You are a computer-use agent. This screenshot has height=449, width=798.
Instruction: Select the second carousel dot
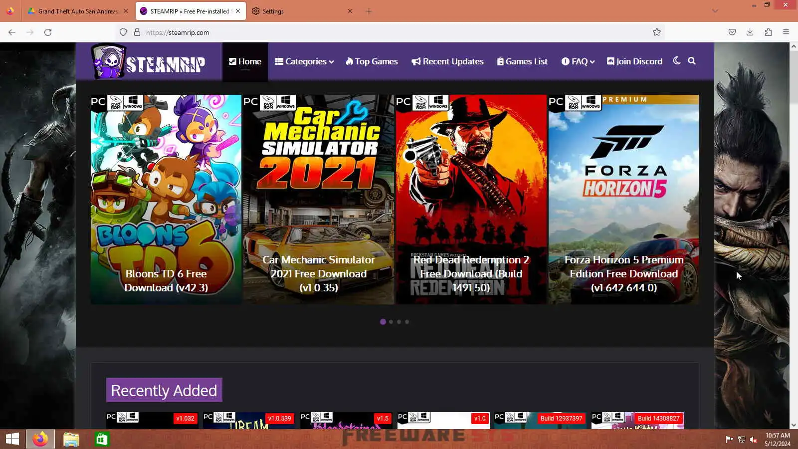point(391,322)
